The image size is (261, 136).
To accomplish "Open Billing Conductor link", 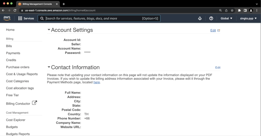I will (18, 104).
